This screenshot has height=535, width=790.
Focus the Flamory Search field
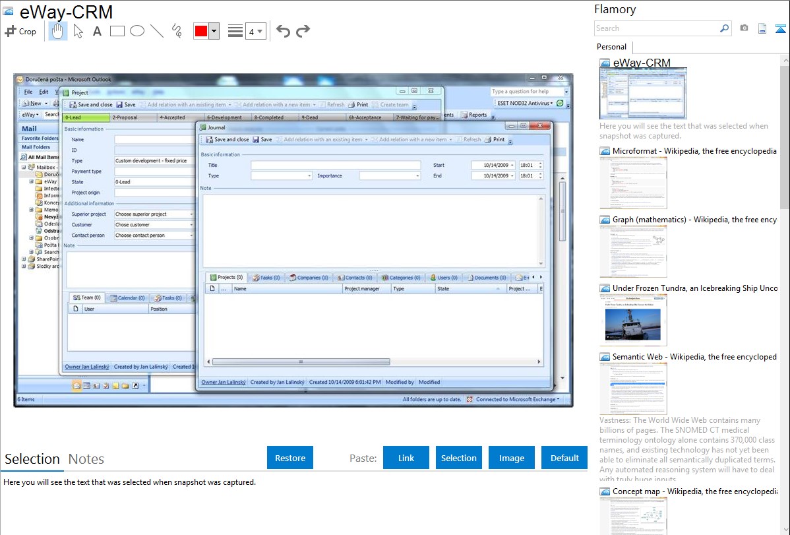click(657, 28)
